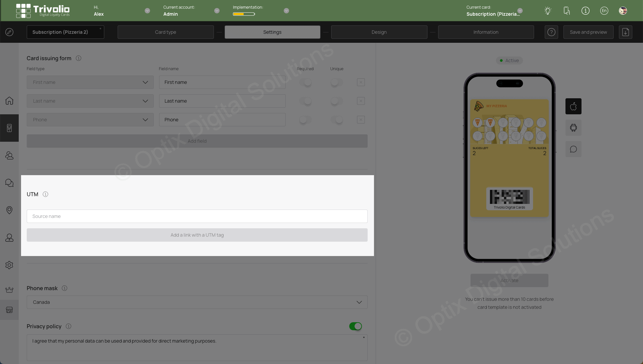Click the Add field button
This screenshot has height=364, width=643.
[197, 141]
